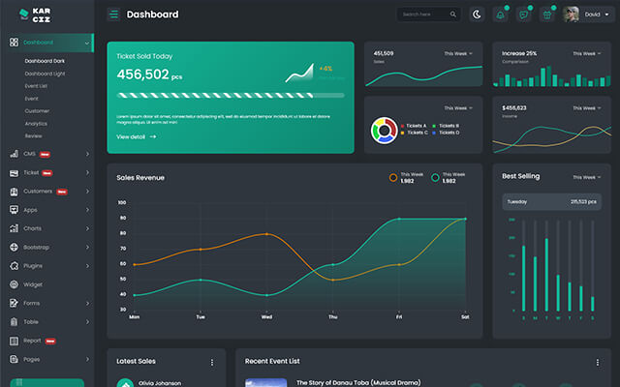
Task: Click into the Search here field
Action: point(422,15)
